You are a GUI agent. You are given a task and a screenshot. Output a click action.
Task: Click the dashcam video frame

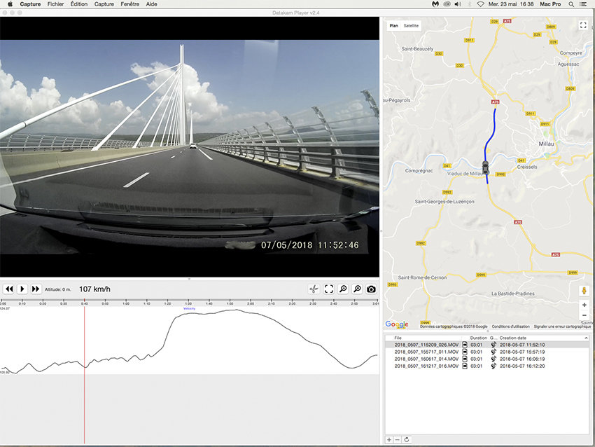190,147
